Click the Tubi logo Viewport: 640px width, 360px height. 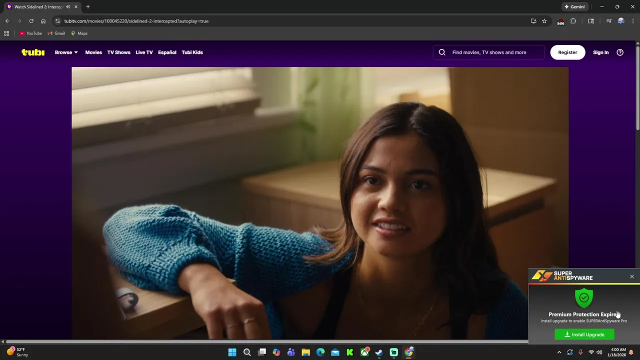[33, 52]
